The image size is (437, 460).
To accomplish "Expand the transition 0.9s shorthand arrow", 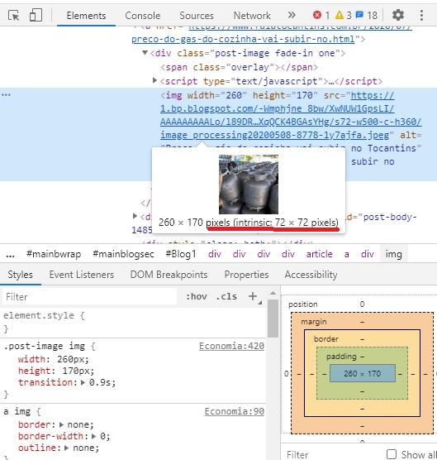I will [83, 382].
